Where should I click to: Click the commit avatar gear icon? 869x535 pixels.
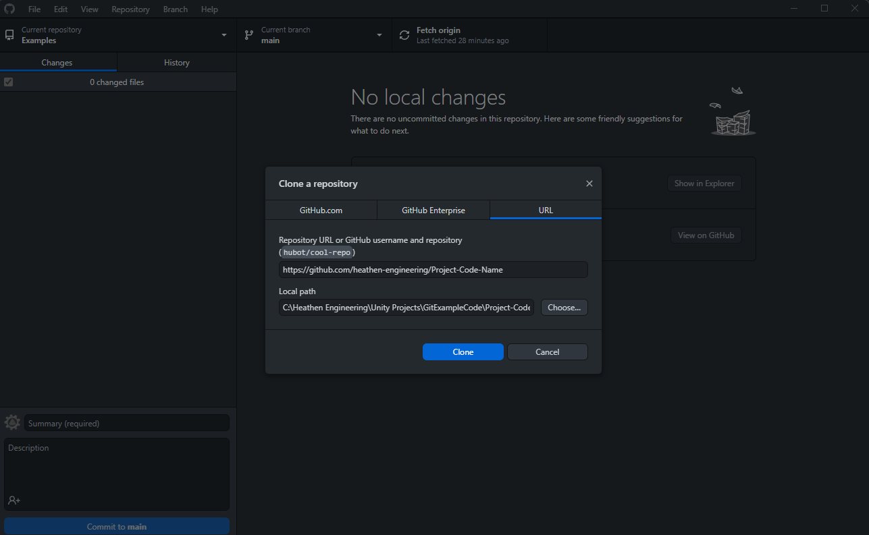pyautogui.click(x=12, y=423)
